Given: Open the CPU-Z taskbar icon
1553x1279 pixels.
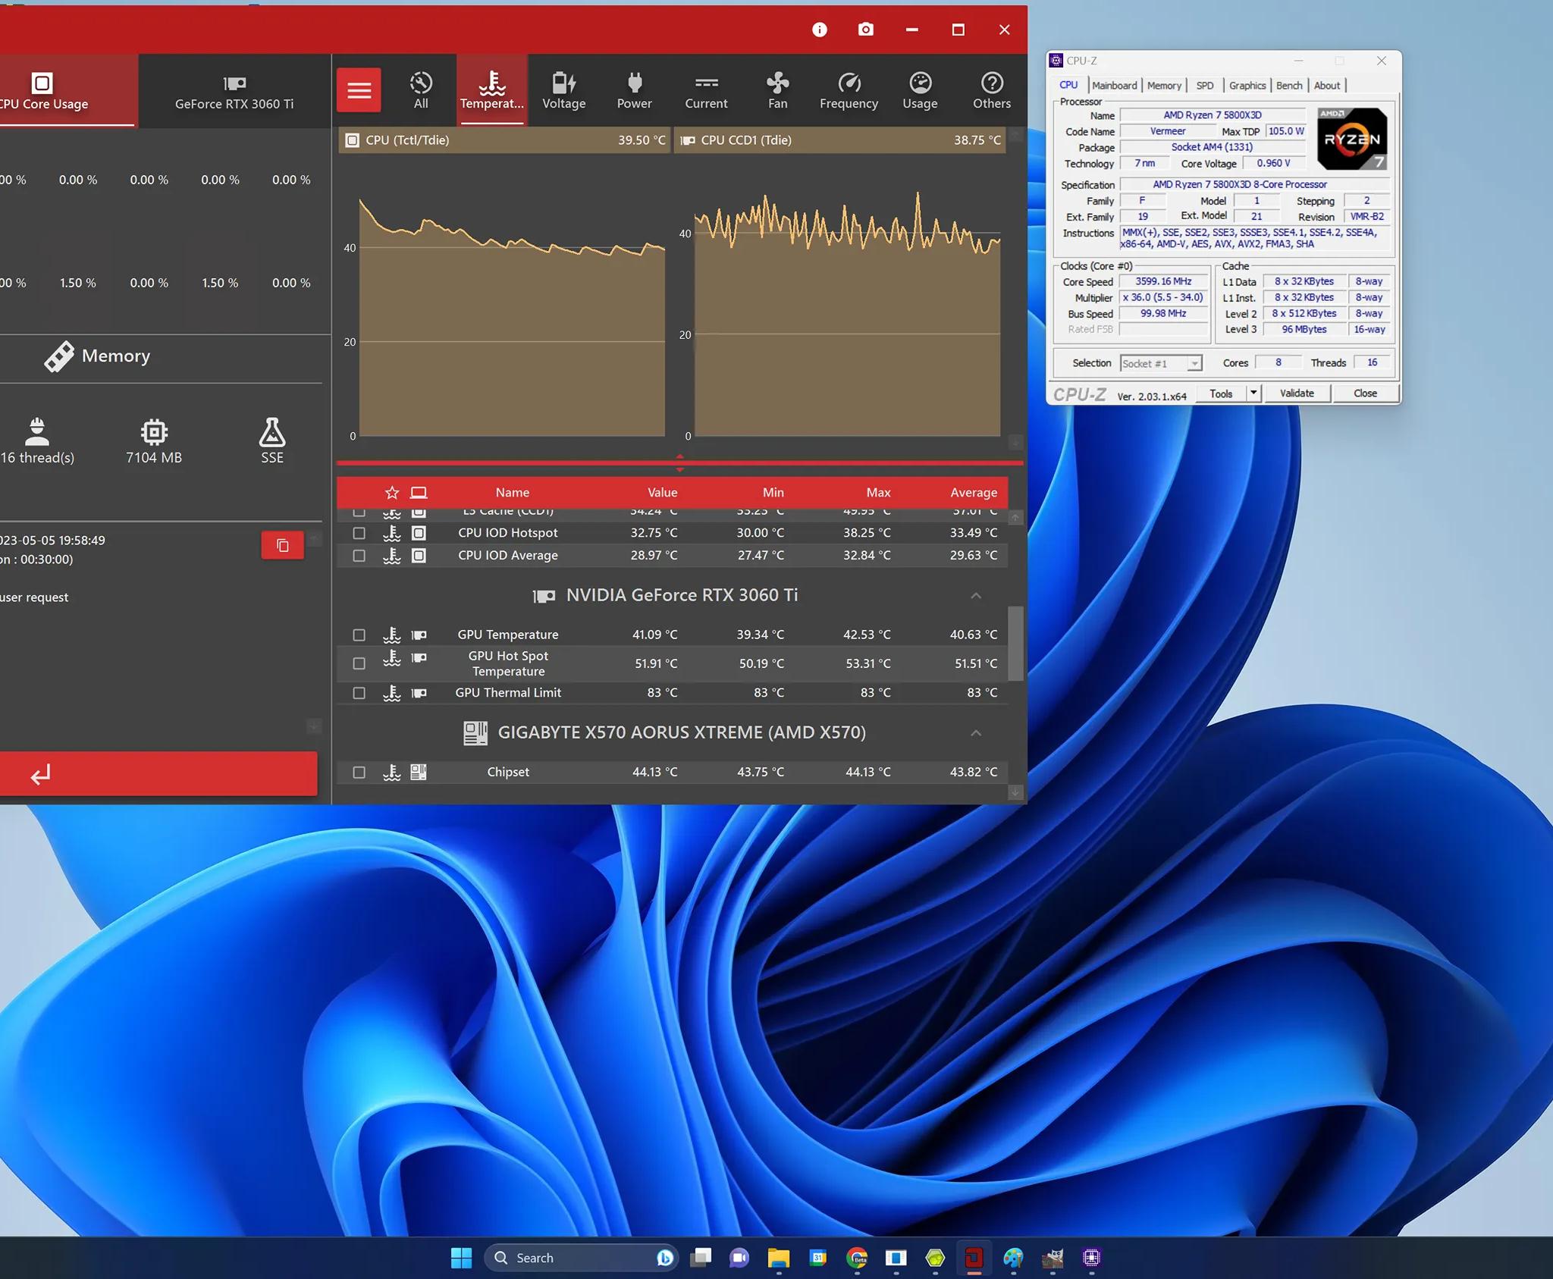Looking at the screenshot, I should tap(1091, 1258).
